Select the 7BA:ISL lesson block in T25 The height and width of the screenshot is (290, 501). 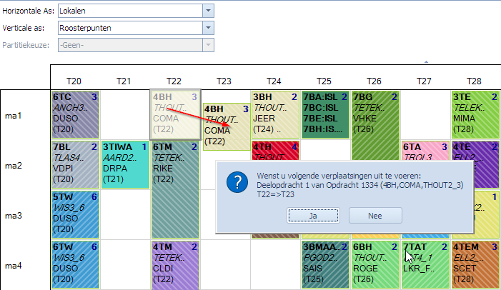point(325,115)
